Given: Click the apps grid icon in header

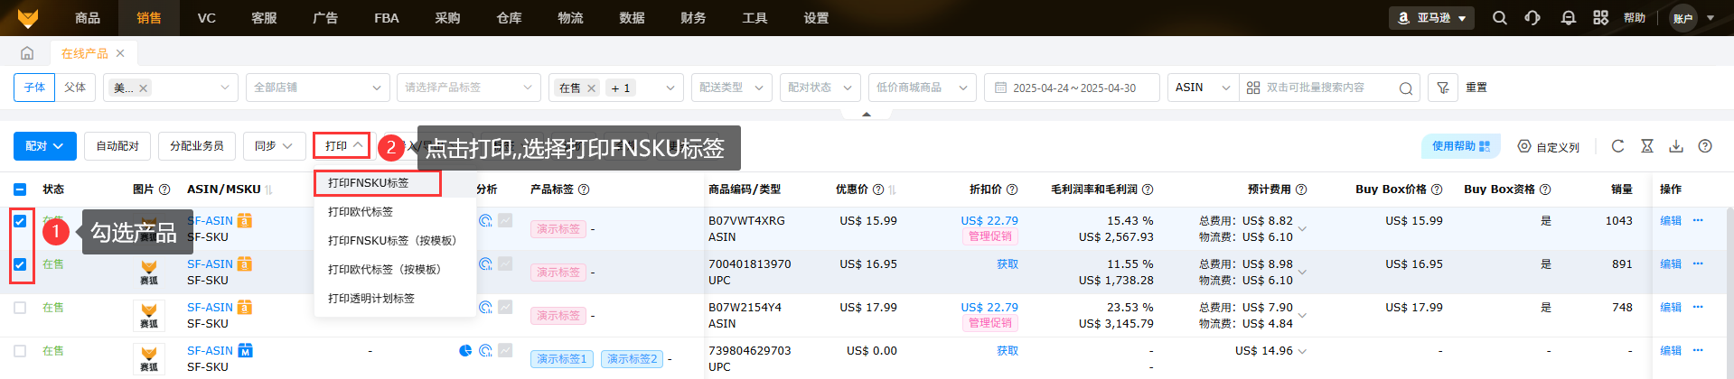Looking at the screenshot, I should click(1601, 18).
